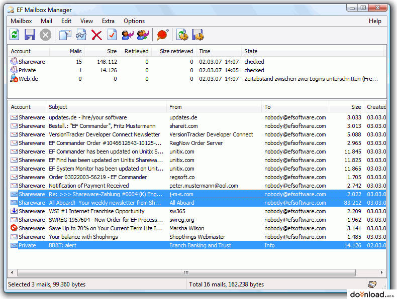Click envelope icon of Notification of Payment Received

click(14, 186)
